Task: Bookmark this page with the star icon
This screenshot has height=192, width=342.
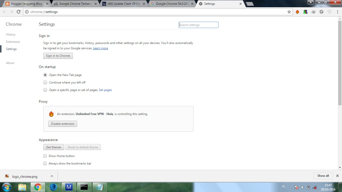Action: click(x=289, y=12)
